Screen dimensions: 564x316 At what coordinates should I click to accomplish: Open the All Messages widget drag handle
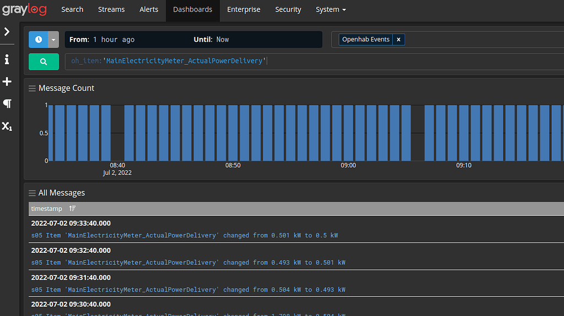[32, 193]
